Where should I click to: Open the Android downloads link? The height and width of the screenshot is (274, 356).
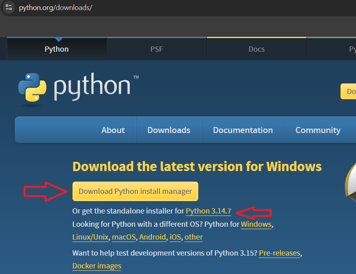152,237
